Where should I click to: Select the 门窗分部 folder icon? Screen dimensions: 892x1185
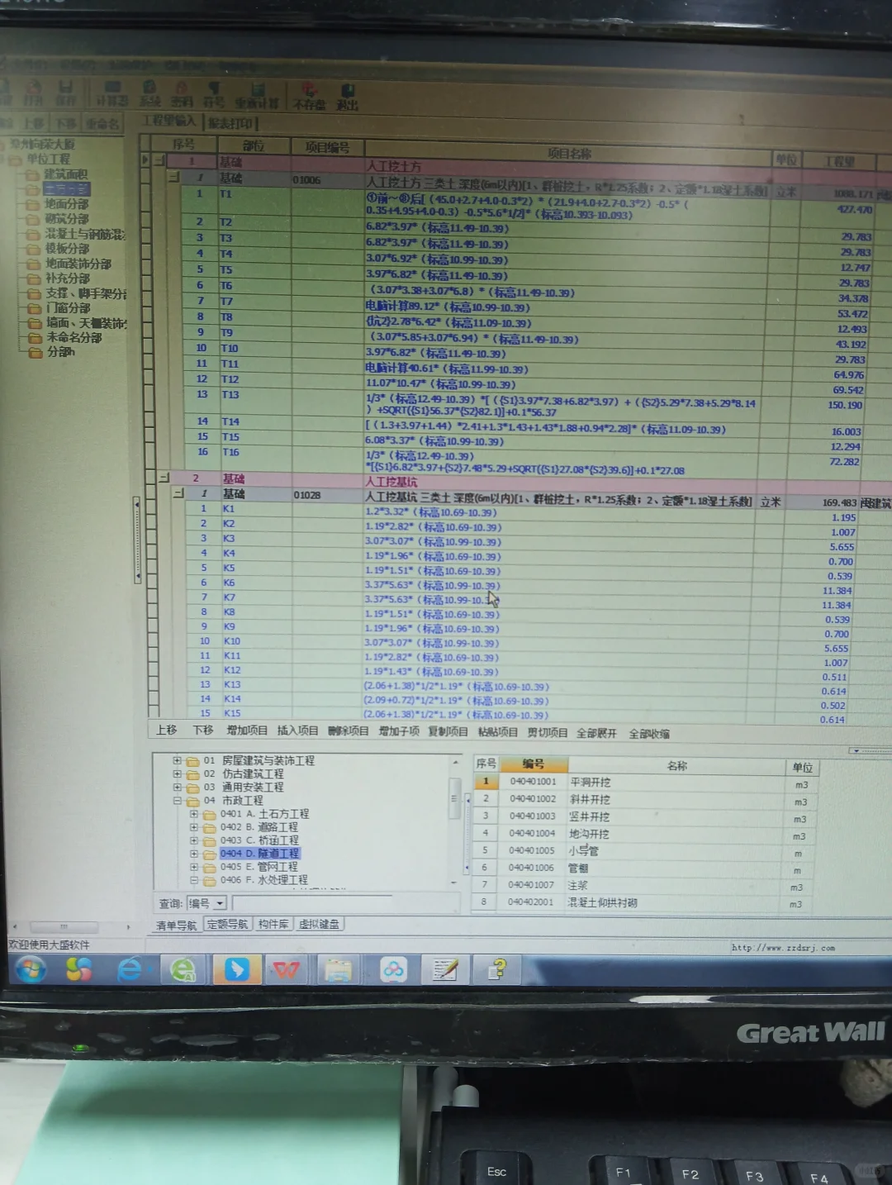[33, 308]
